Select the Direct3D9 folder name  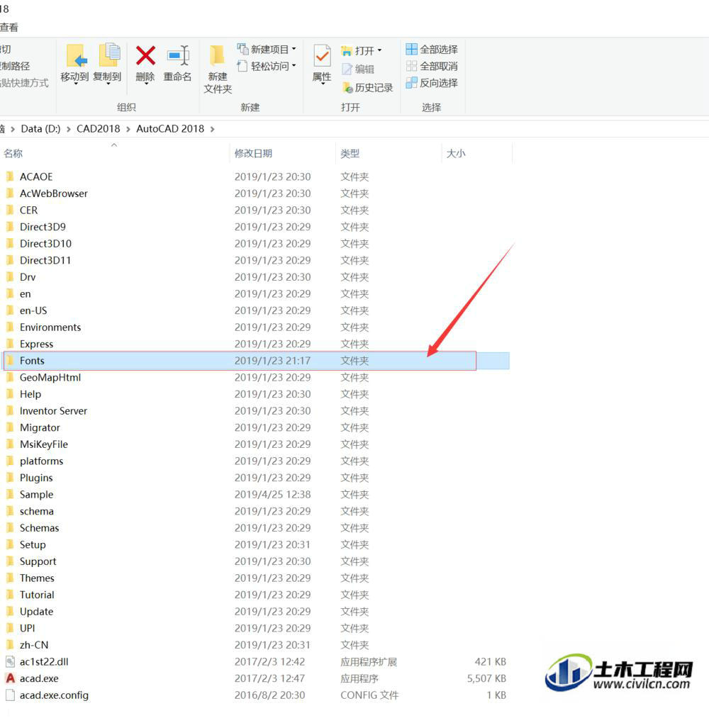pos(43,227)
